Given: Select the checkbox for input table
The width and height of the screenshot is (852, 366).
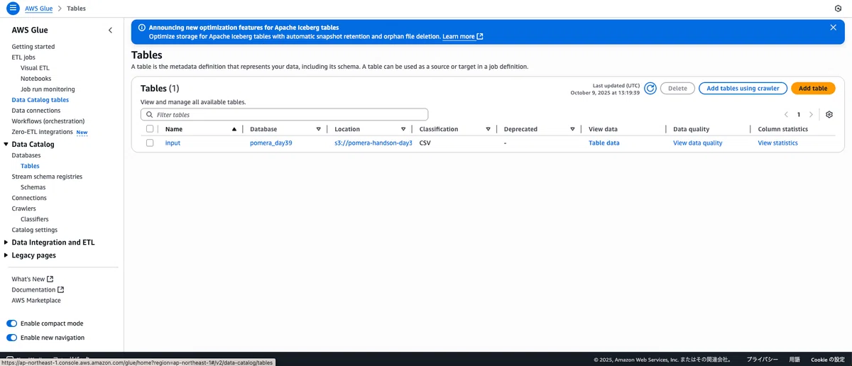Looking at the screenshot, I should [150, 143].
